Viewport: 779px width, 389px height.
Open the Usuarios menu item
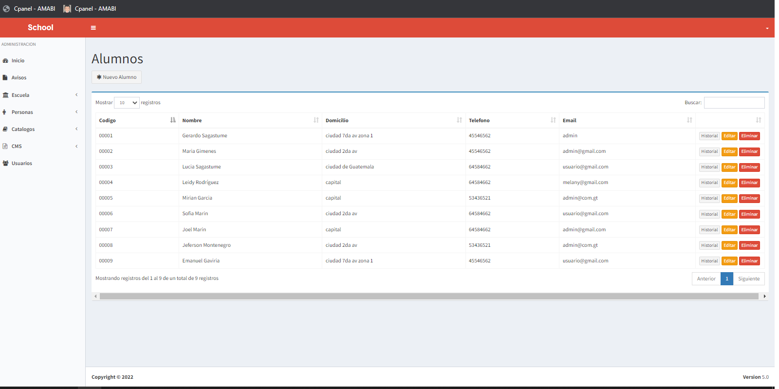point(42,163)
